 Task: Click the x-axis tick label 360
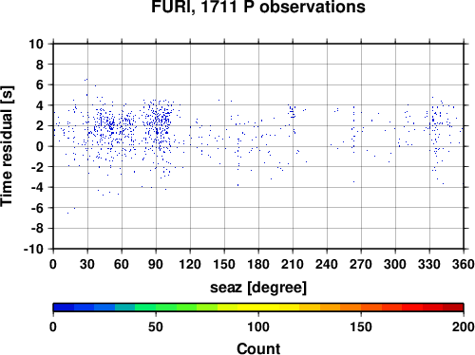click(x=464, y=264)
